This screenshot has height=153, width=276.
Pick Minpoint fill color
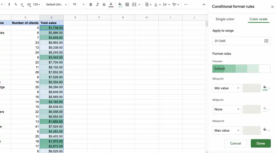(266, 88)
